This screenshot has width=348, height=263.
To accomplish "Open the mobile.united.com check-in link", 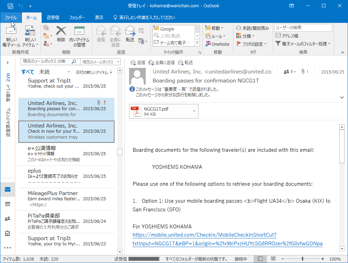I will coord(228,239).
